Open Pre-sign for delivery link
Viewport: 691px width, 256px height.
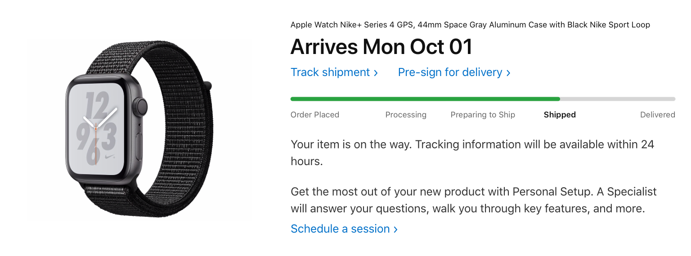[x=450, y=72]
